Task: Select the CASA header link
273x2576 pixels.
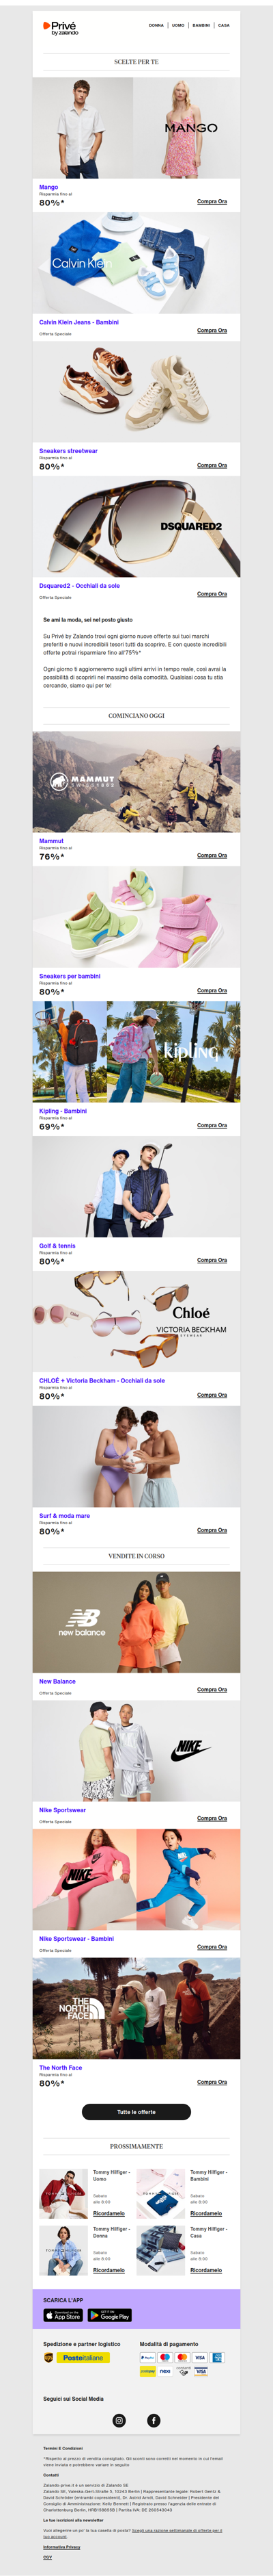Action: 224,25
